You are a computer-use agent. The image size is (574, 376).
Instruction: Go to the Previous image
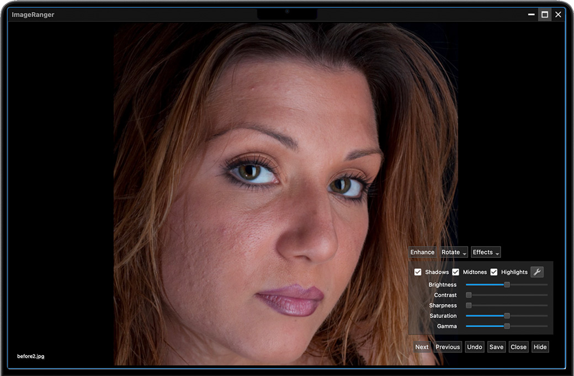(448, 347)
